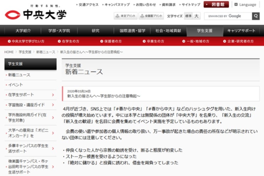Open the キャリアサポート menu
The width and height of the screenshot is (264, 176).
(x=241, y=31)
